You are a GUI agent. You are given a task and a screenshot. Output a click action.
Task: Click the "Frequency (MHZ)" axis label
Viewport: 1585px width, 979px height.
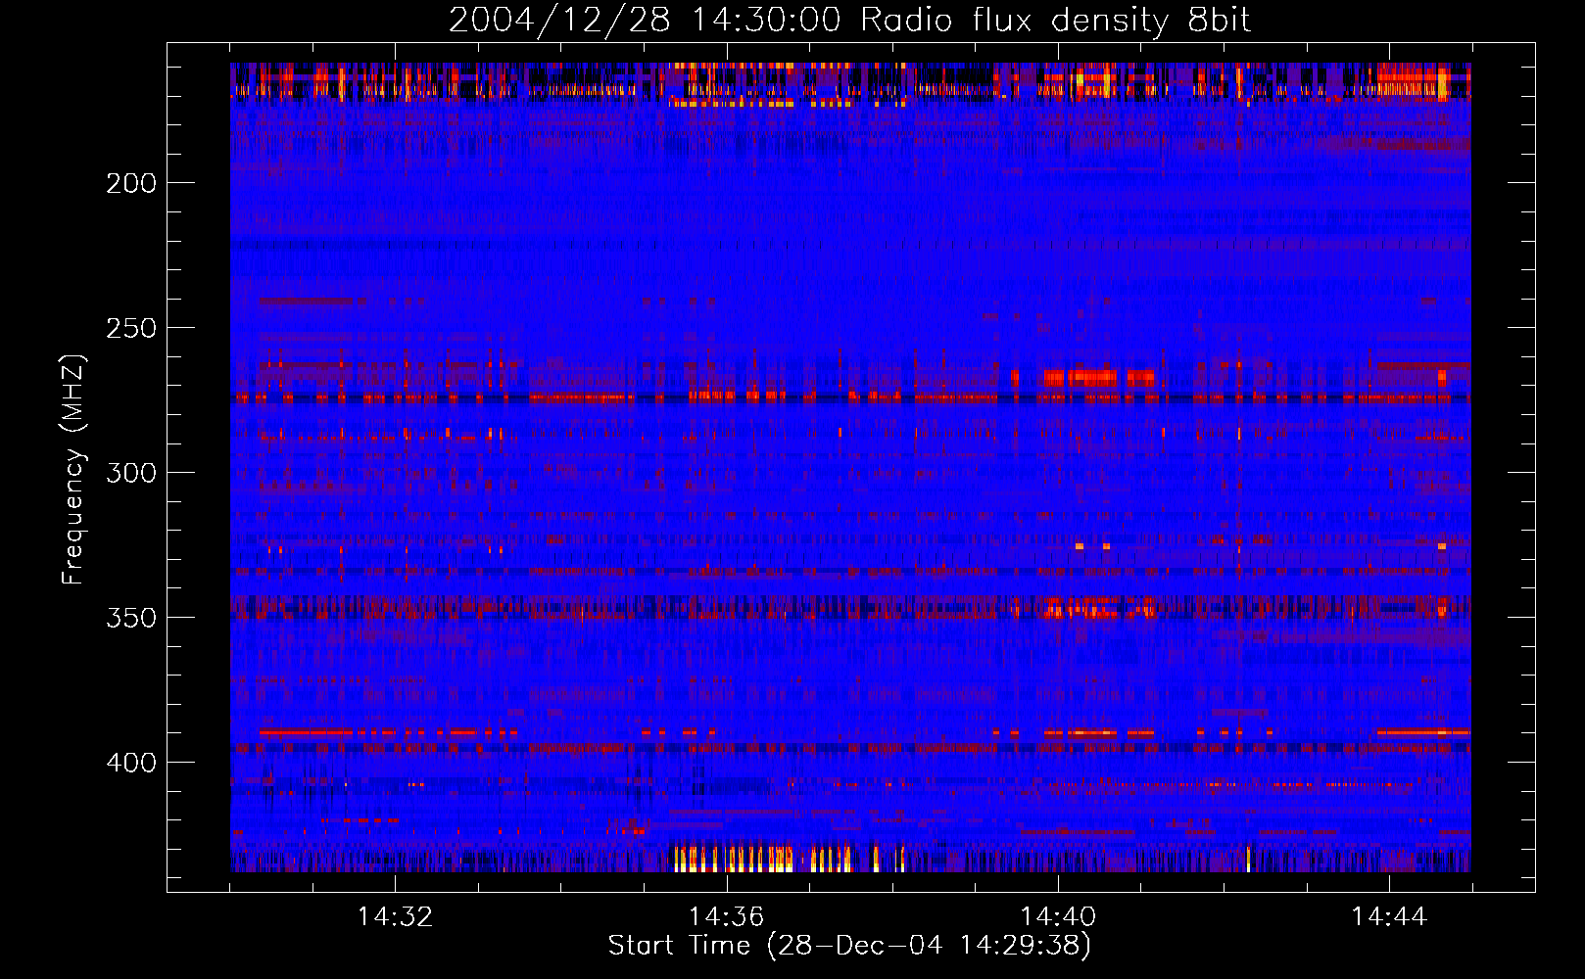[x=72, y=469]
